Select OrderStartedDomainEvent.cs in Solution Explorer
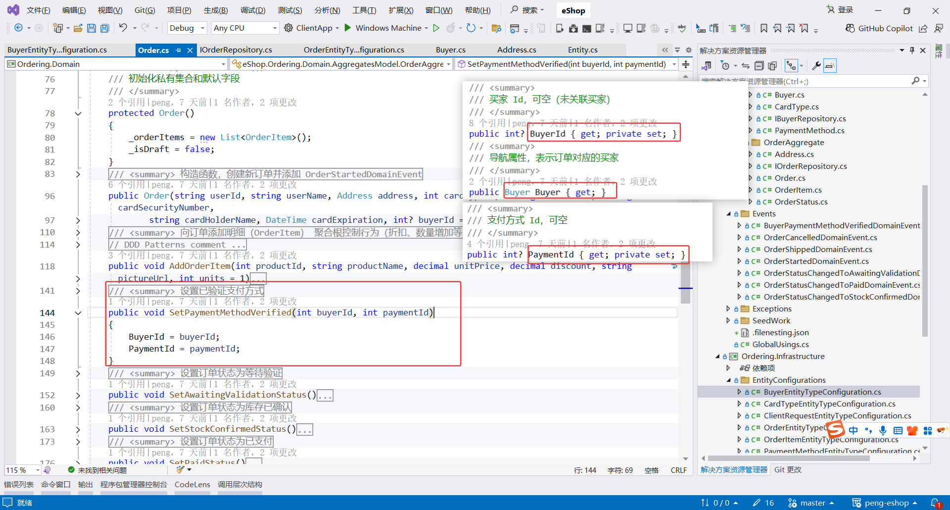Screen dimensions: 950x510 tap(816, 261)
